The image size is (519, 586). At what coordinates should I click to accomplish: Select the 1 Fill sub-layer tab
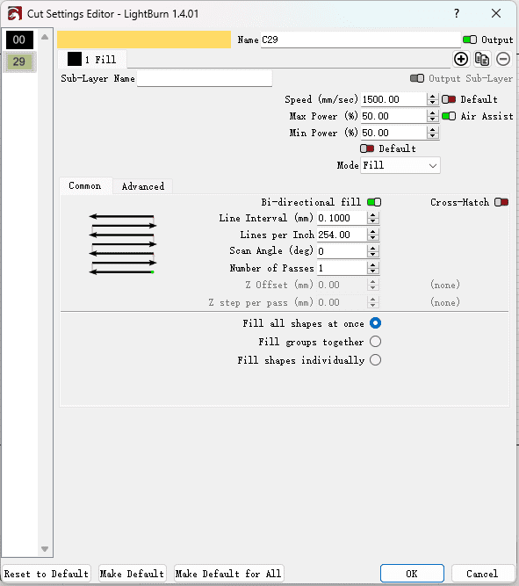(92, 60)
